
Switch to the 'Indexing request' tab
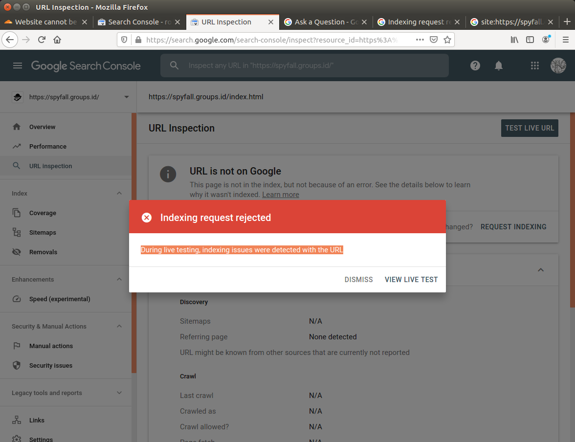pyautogui.click(x=419, y=22)
